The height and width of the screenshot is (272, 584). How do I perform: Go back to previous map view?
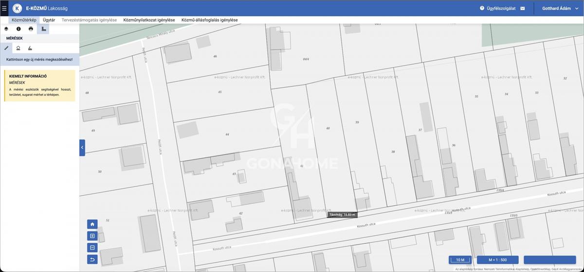[92, 259]
